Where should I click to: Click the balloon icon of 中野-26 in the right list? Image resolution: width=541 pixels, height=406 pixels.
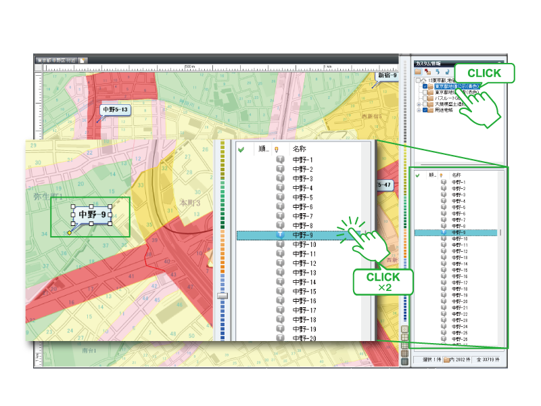pos(444,339)
